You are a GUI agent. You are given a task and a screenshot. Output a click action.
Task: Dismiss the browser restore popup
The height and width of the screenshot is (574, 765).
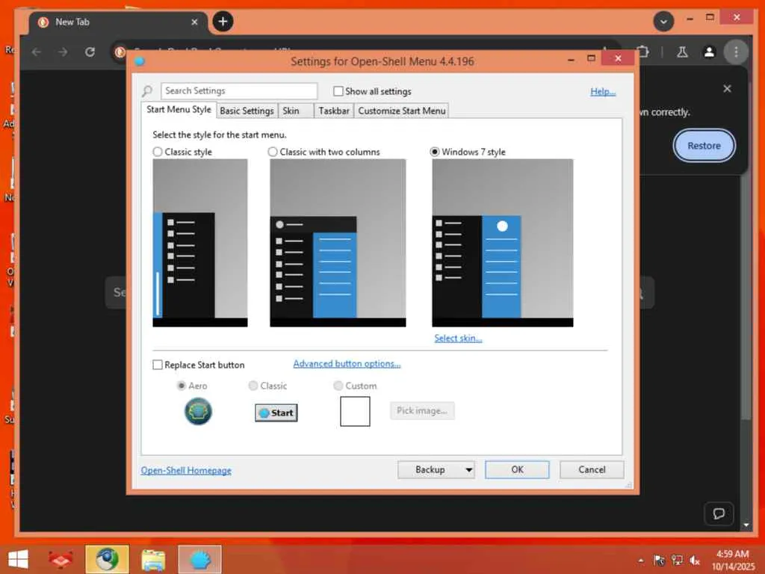(x=727, y=89)
